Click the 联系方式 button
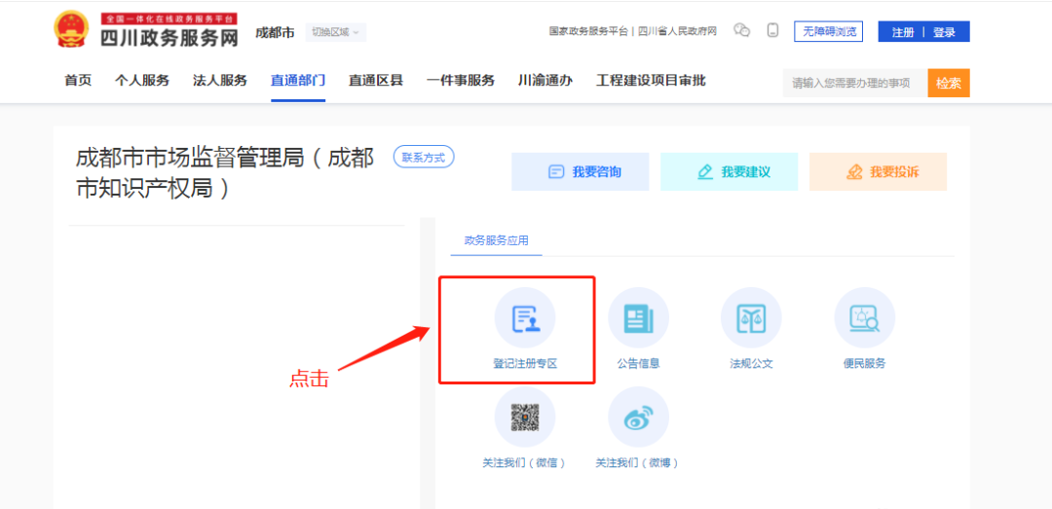1052x509 pixels. pos(424,158)
